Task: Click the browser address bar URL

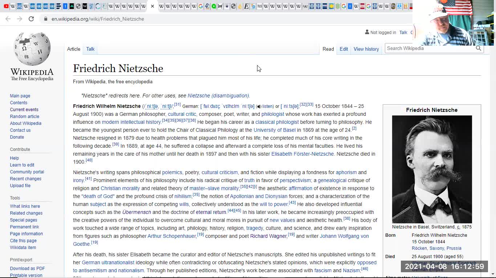Action: coord(98,19)
